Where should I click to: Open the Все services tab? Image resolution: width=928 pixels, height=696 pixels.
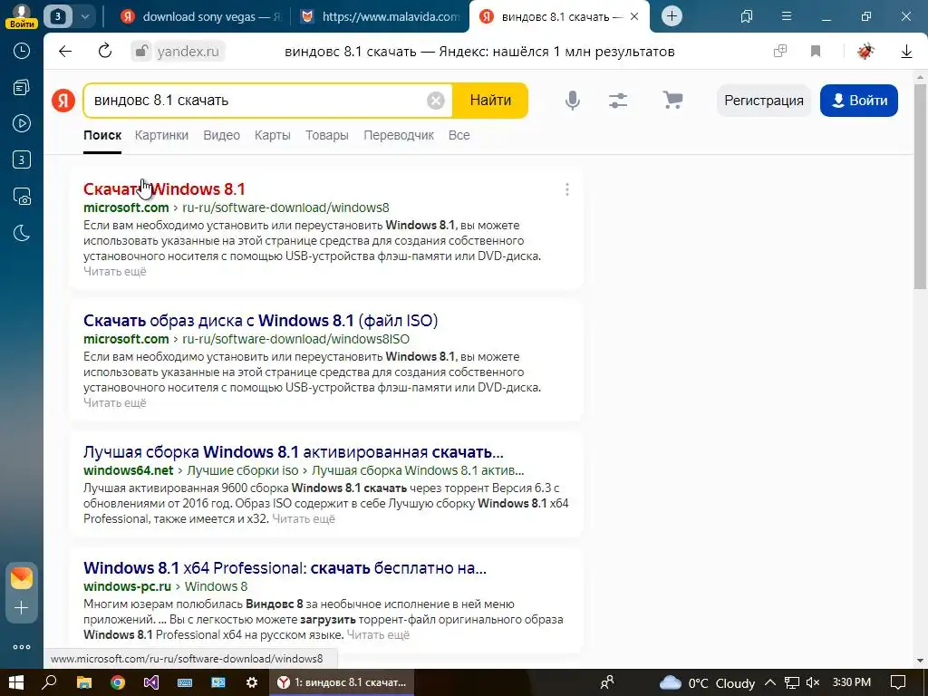click(459, 136)
